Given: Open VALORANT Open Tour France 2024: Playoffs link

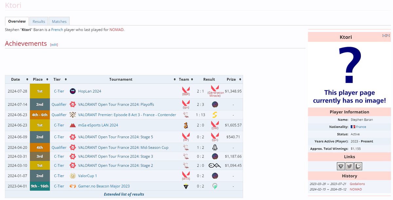Looking at the screenshot, I should pyautogui.click(x=116, y=104).
